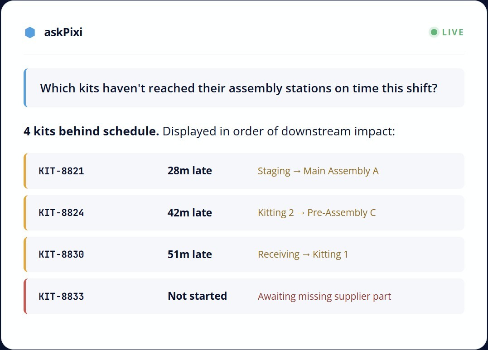Click the 28m late delay label
The width and height of the screenshot is (488, 350).
click(190, 171)
